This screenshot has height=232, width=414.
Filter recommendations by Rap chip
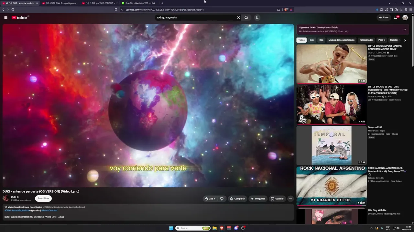pos(321,40)
